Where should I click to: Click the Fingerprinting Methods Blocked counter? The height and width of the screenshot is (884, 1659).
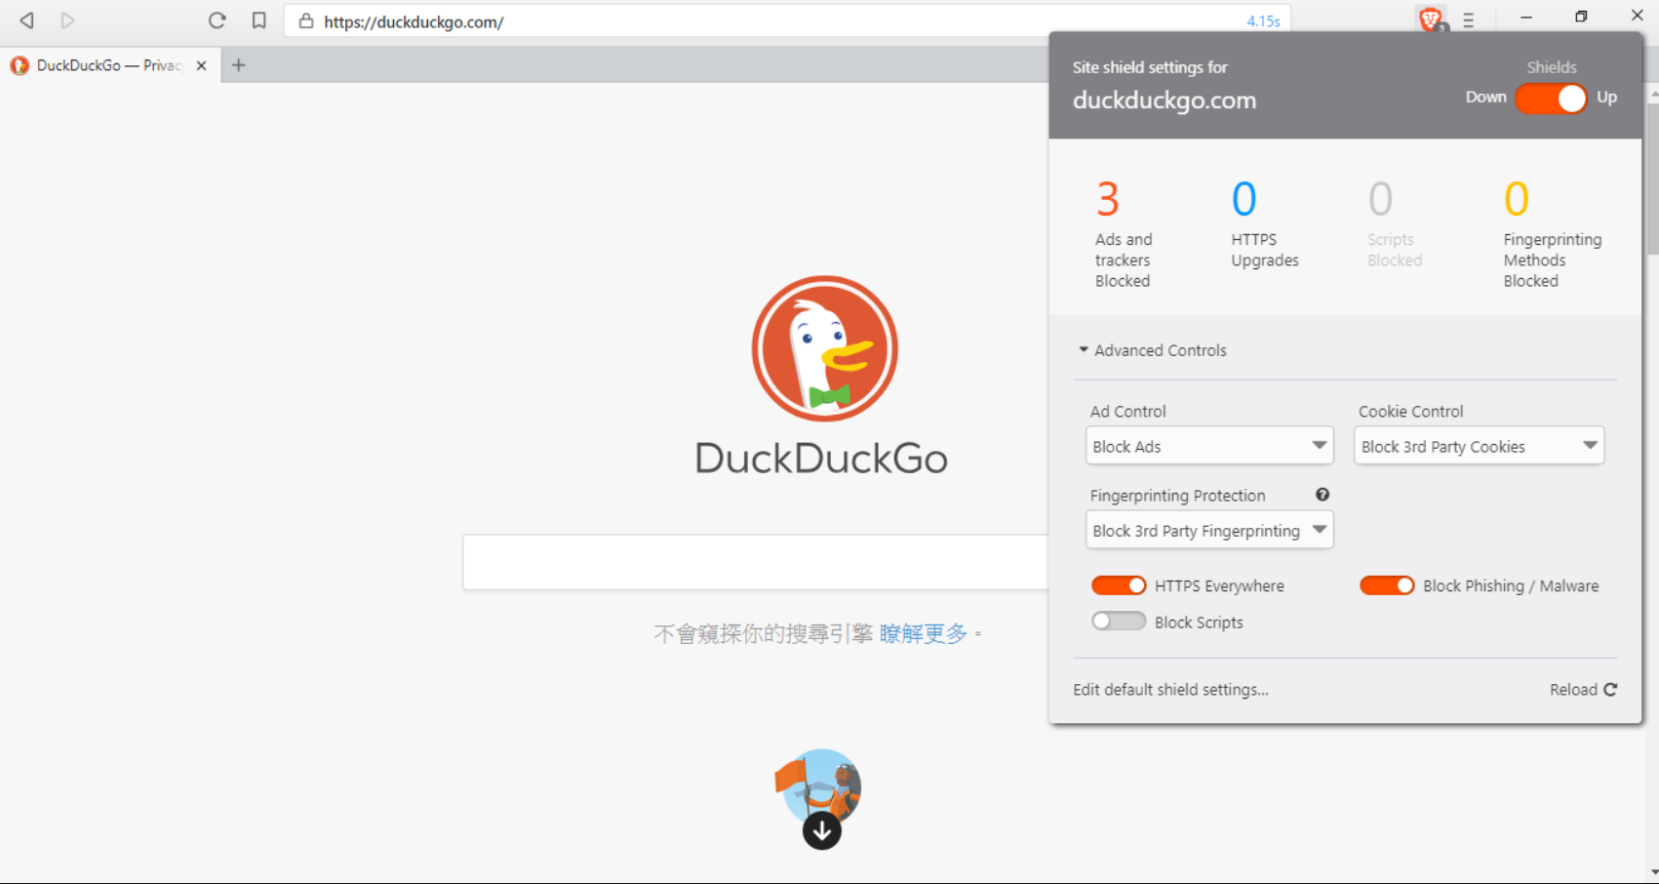click(1552, 234)
